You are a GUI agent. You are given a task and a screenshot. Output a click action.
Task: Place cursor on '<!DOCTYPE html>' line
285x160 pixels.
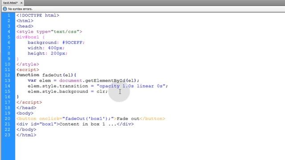tap(38, 16)
